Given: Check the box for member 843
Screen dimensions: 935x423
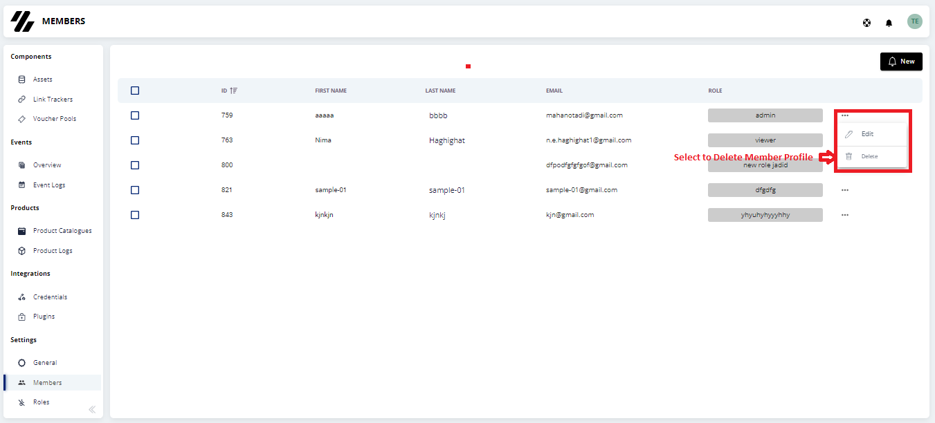Looking at the screenshot, I should [135, 215].
